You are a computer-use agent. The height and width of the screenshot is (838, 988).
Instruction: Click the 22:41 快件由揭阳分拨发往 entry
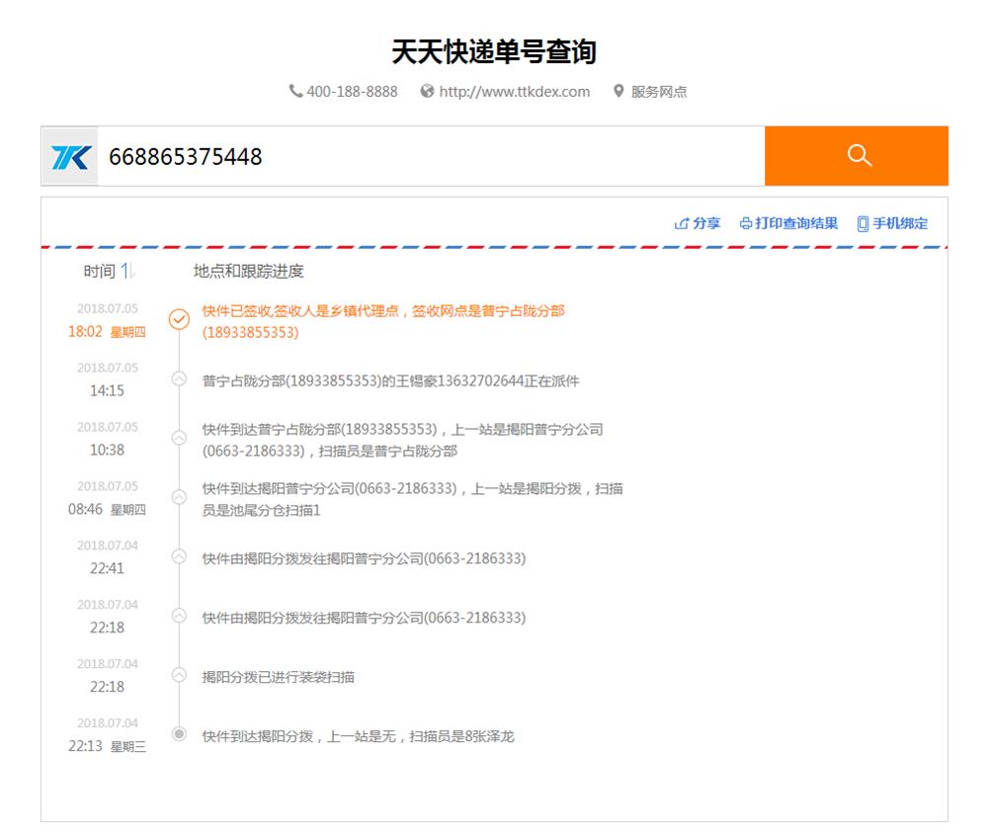pyautogui.click(x=364, y=558)
